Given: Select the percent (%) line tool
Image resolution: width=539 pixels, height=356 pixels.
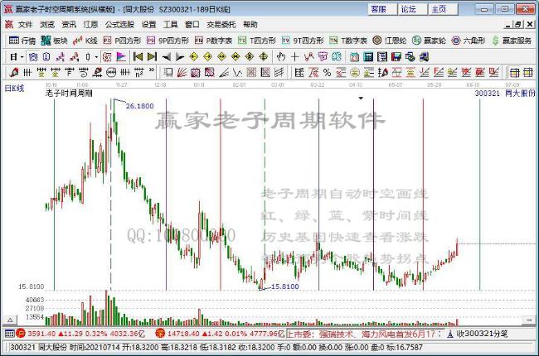Looking at the screenshot, I should (x=327, y=72).
